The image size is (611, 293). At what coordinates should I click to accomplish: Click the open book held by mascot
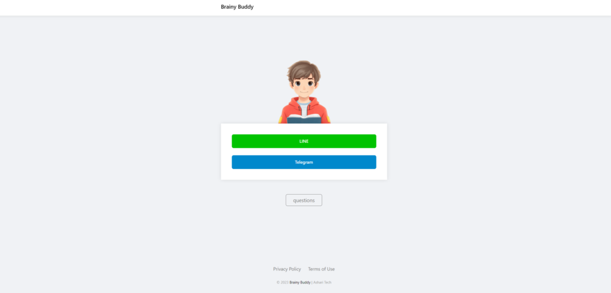coord(304,118)
